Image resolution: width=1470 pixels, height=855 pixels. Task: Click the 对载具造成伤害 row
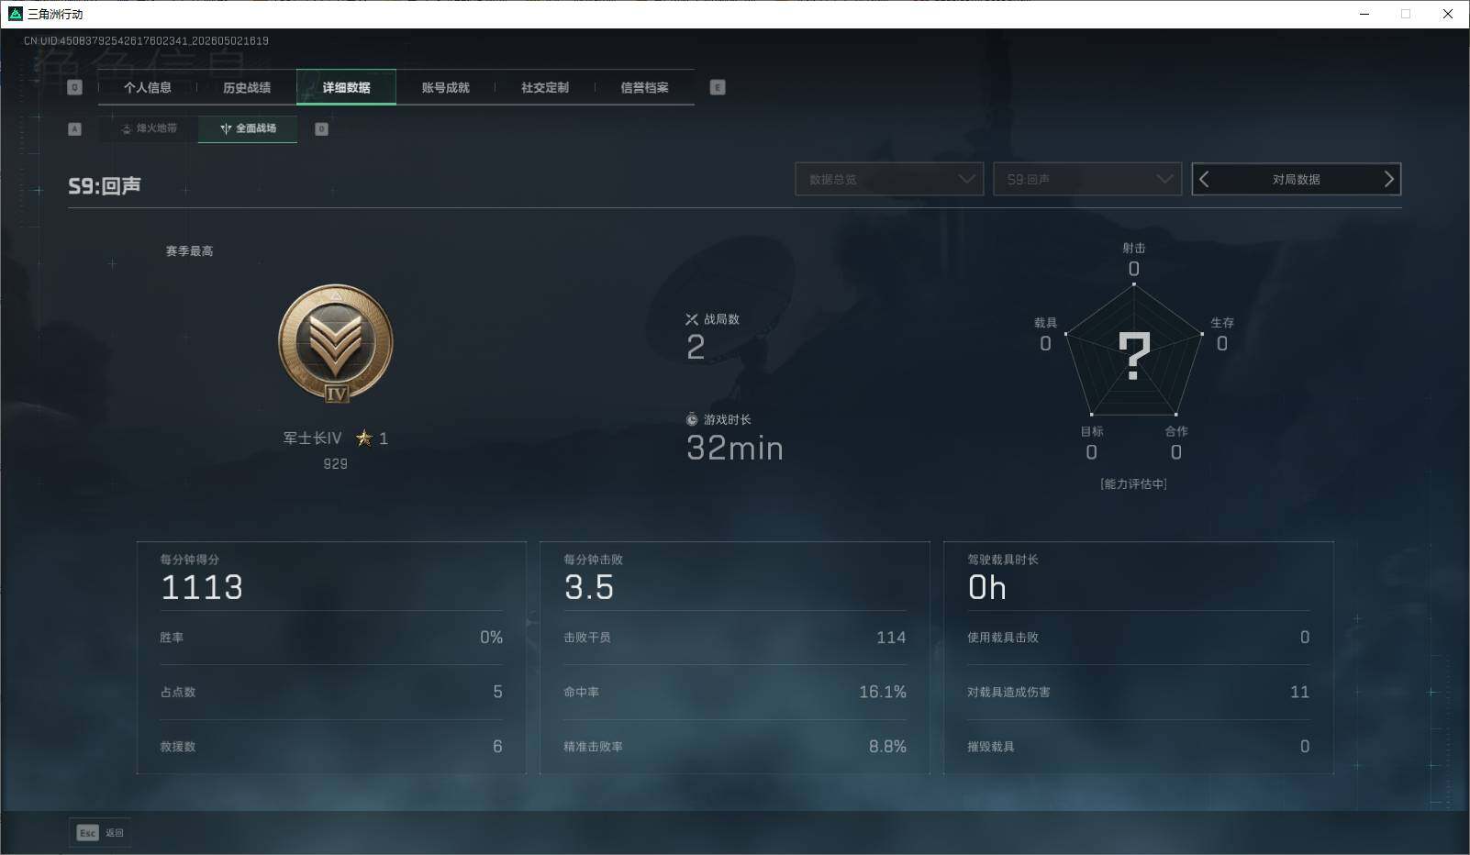pyautogui.click(x=1138, y=692)
